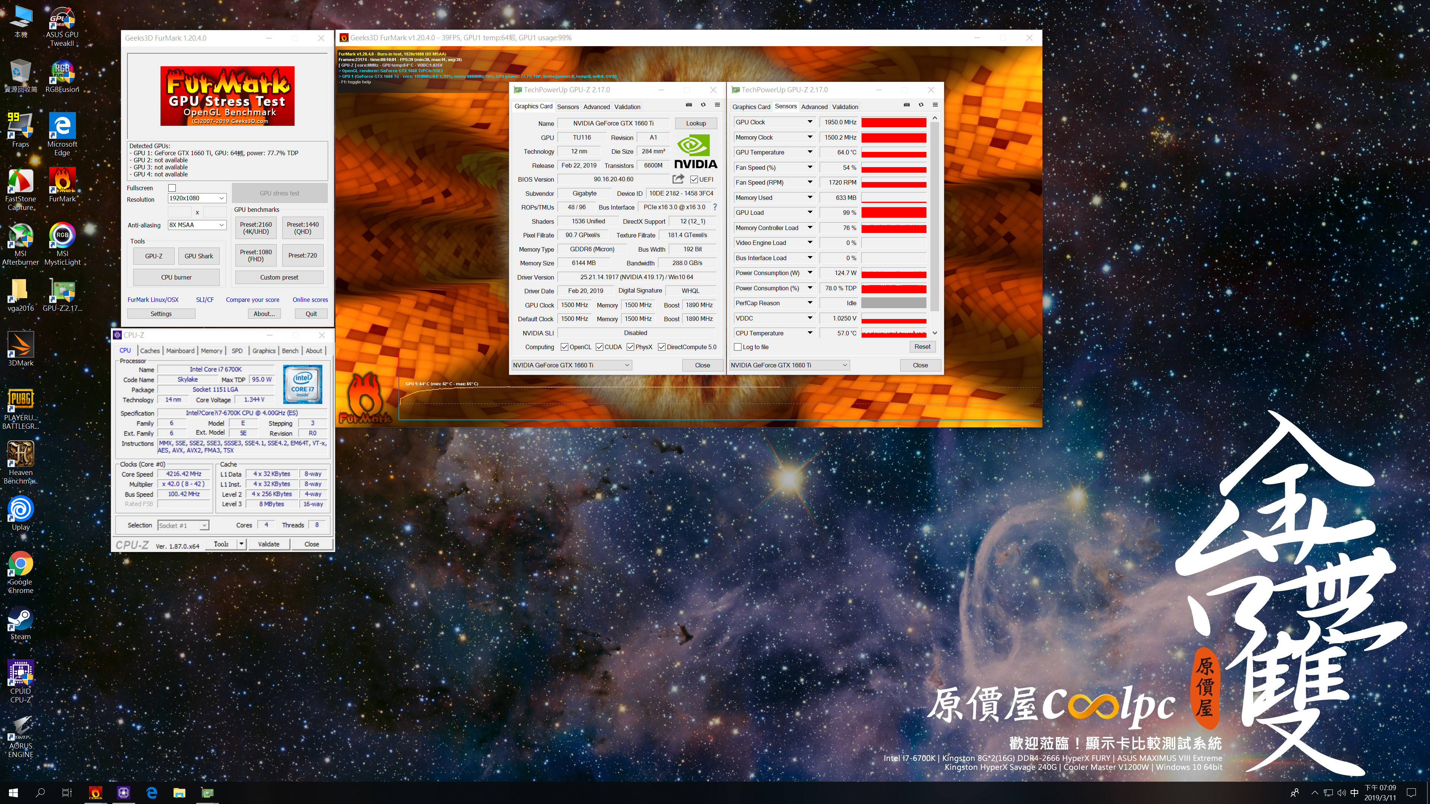Screen dimensions: 1430x804
Task: Toggle DirectCompute 5.0 checkbox in GPU-Z
Action: 662,347
